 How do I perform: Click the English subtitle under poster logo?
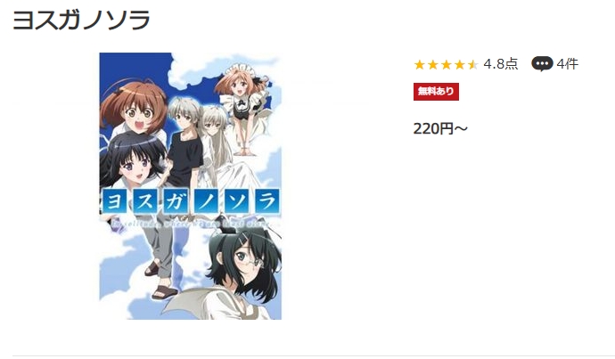191,224
